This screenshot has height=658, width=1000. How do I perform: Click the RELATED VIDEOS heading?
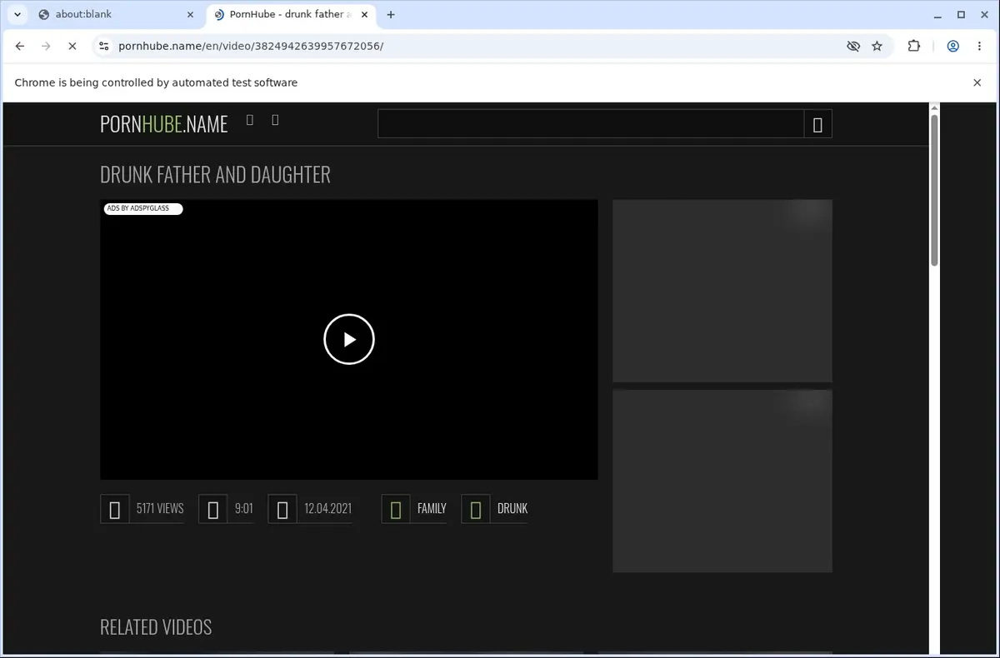point(156,627)
